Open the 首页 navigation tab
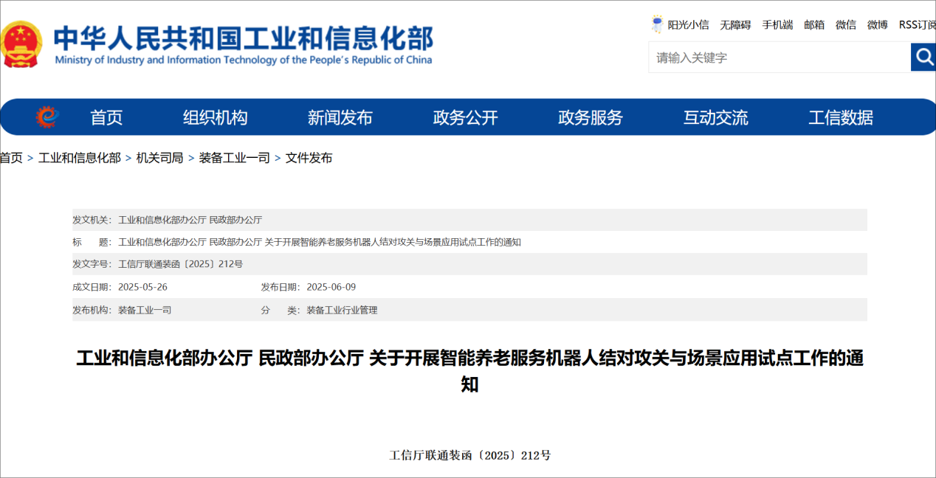The width and height of the screenshot is (936, 478). coord(106,117)
